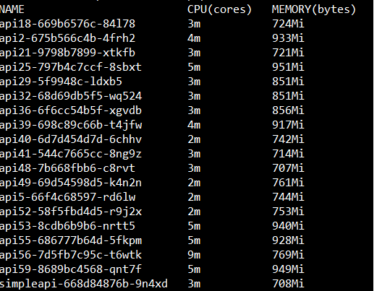The width and height of the screenshot is (390, 291).
Task: Select pod name api40-6d7d454d7d-6chhv
Action: point(71,139)
